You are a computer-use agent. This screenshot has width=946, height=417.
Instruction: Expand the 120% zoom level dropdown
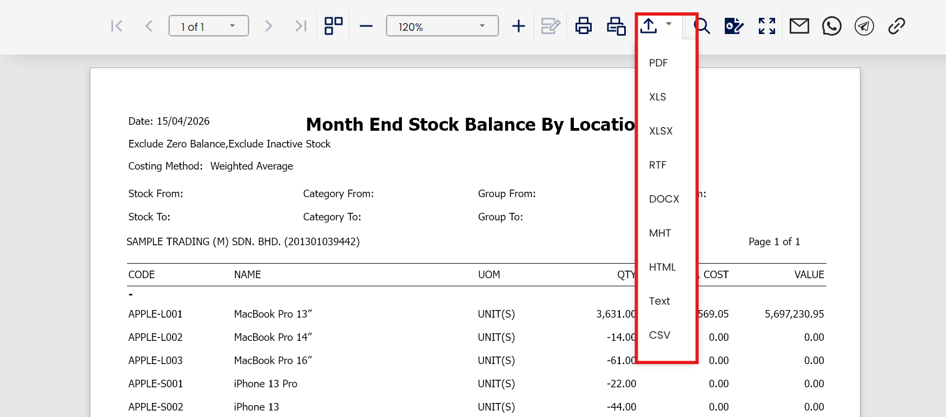click(x=481, y=26)
